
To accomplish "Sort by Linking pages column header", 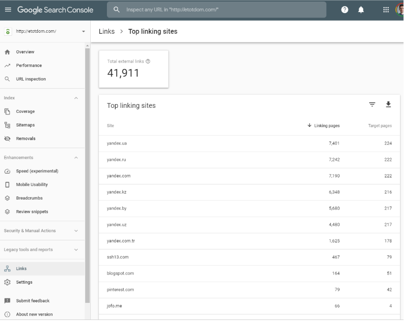I will 326,125.
